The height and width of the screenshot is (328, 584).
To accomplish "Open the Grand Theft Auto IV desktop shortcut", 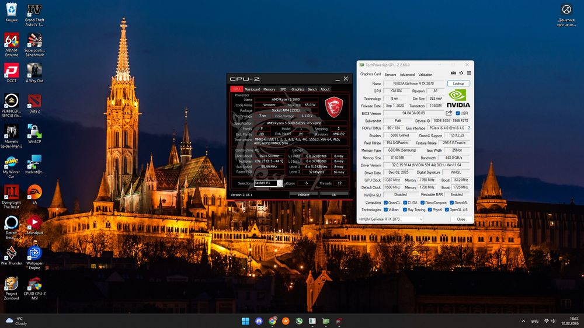I will click(34, 14).
